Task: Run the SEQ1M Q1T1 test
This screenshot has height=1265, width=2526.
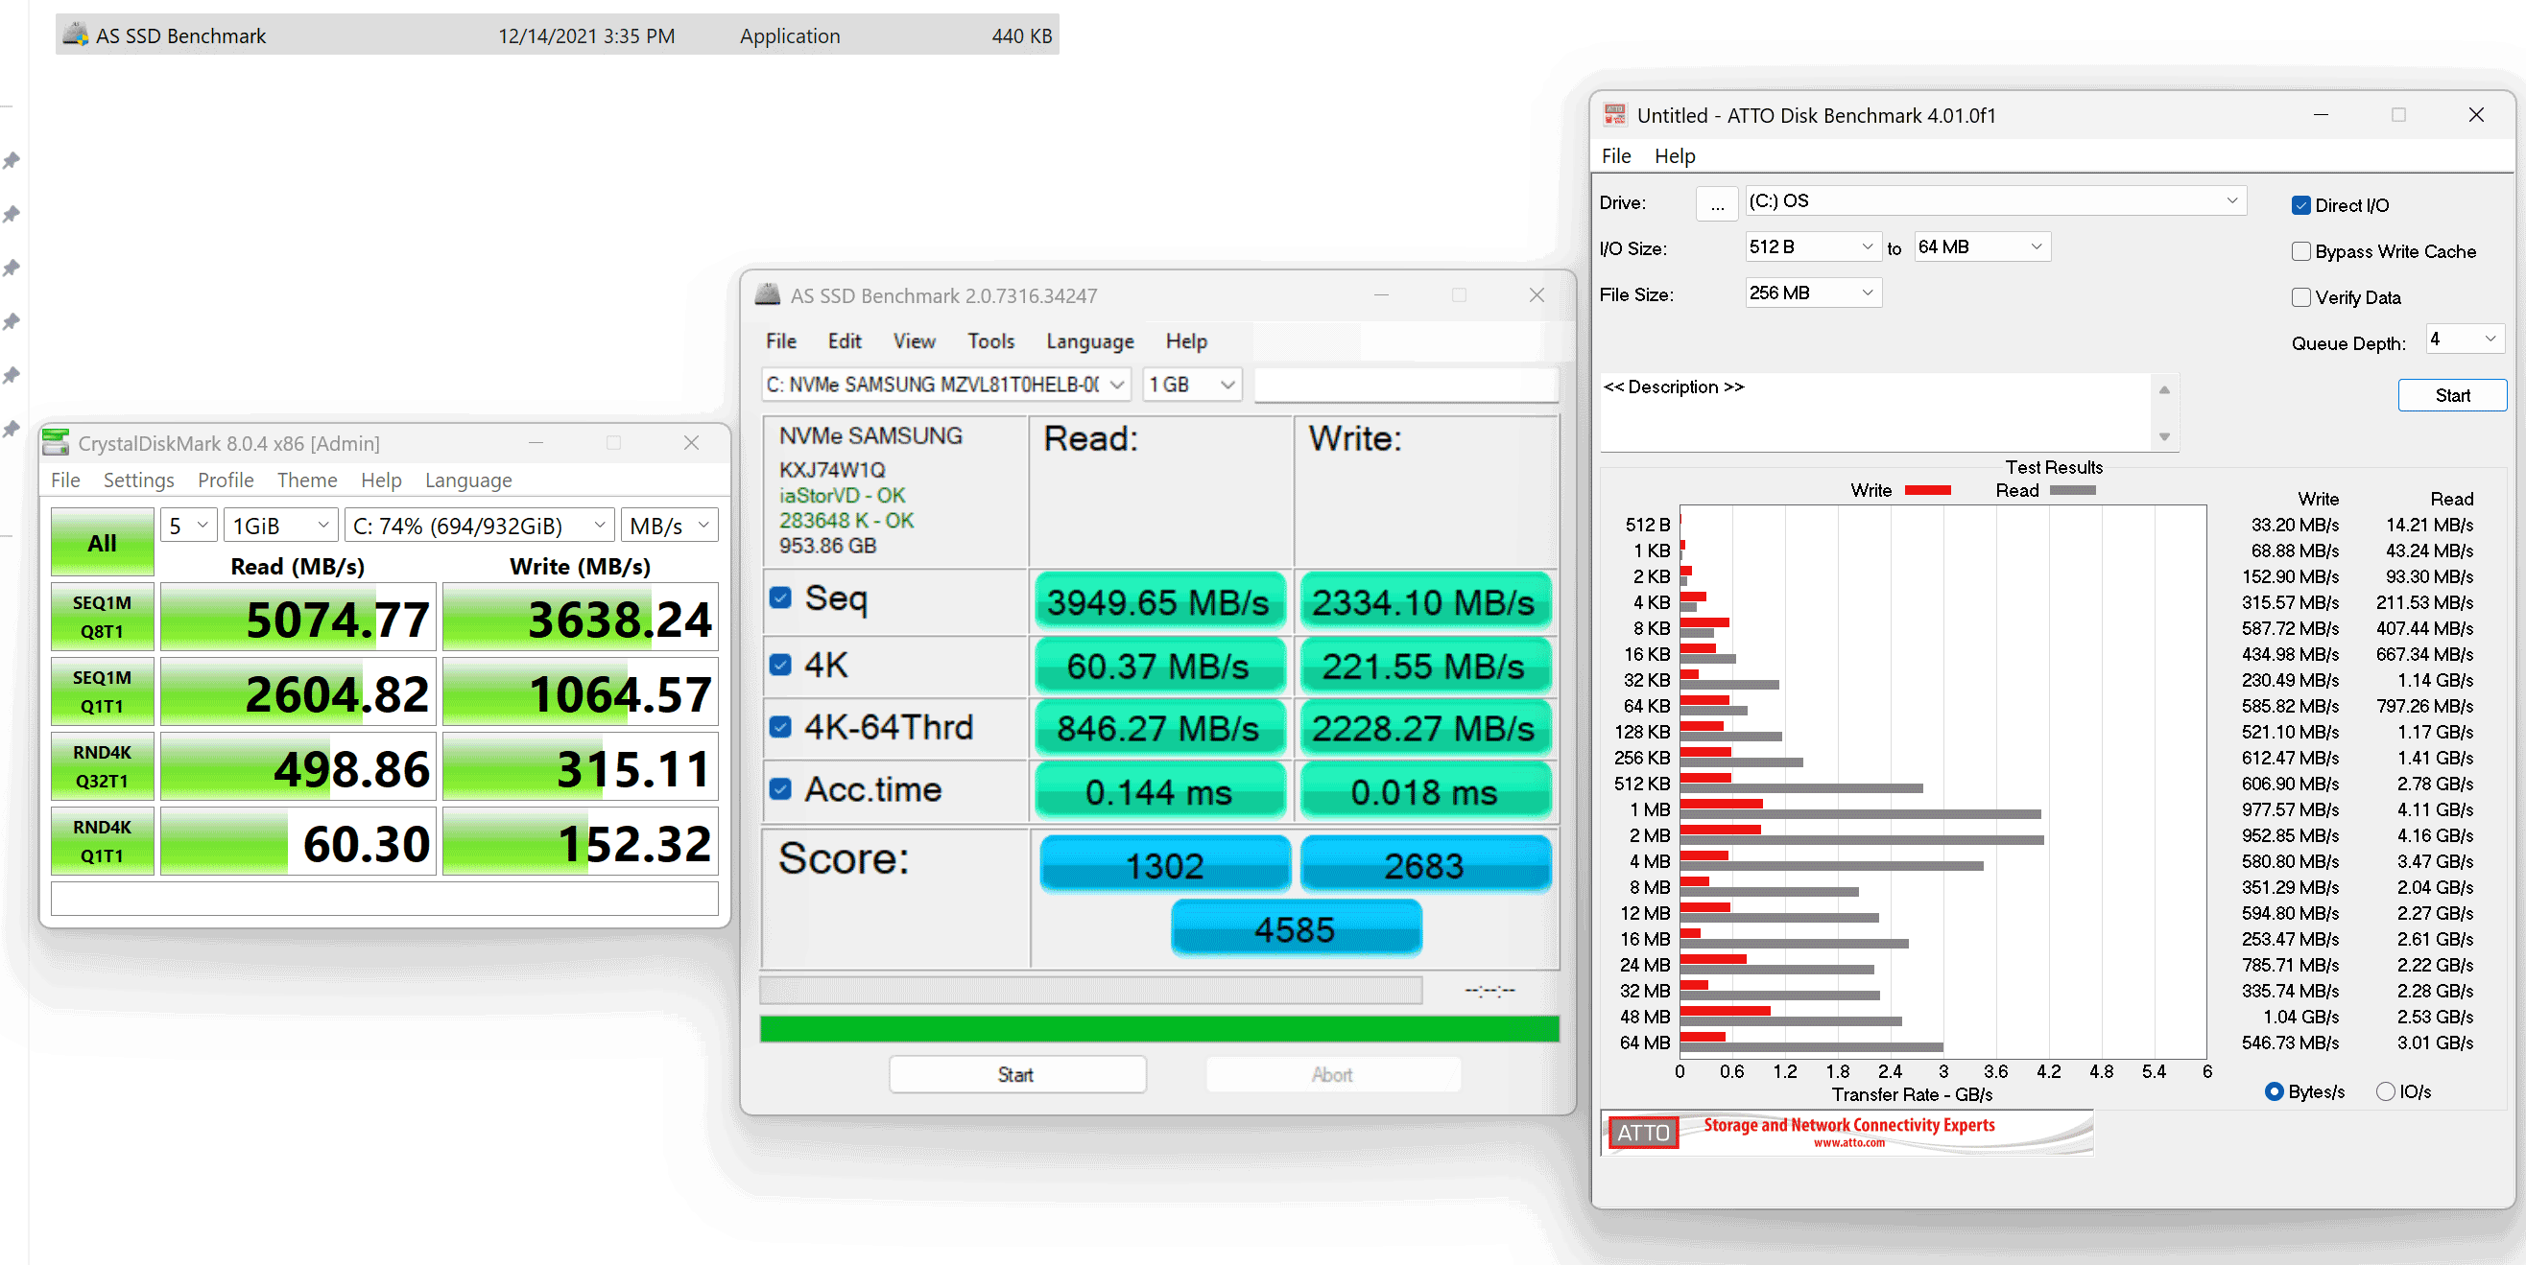Action: pyautogui.click(x=102, y=691)
